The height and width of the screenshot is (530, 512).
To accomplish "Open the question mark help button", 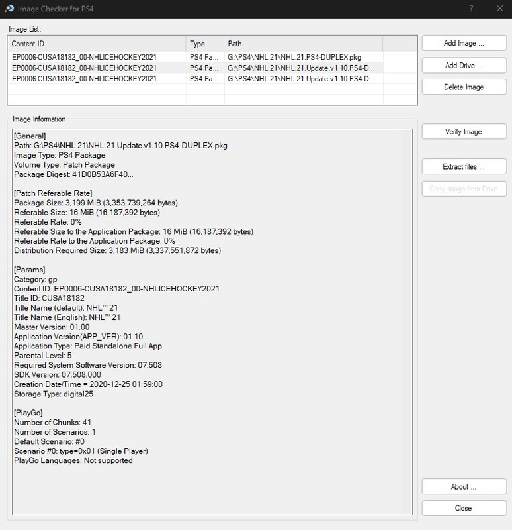I will 471,9.
